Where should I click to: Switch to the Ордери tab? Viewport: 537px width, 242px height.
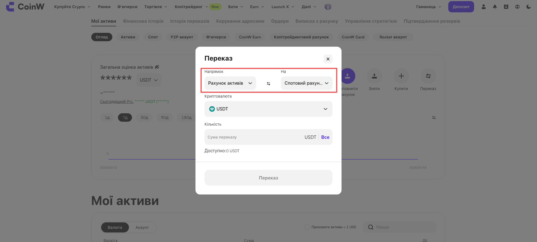280,21
